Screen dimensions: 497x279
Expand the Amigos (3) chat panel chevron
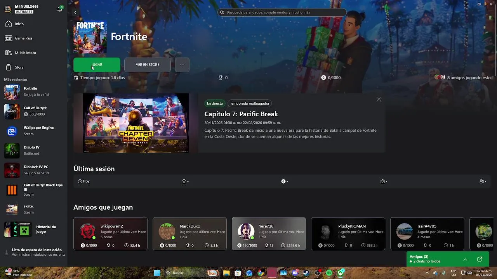(x=465, y=259)
